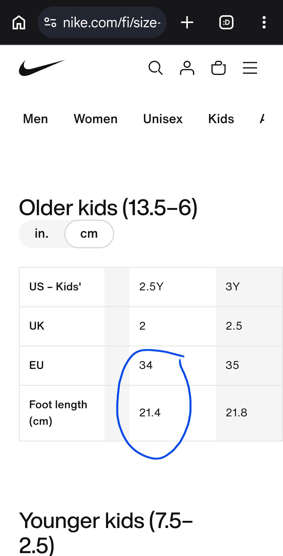Switch size units to in.
This screenshot has height=556, width=283.
tap(42, 234)
